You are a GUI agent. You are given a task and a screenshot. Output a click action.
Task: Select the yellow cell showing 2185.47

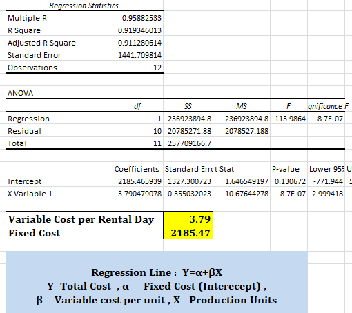(188, 232)
